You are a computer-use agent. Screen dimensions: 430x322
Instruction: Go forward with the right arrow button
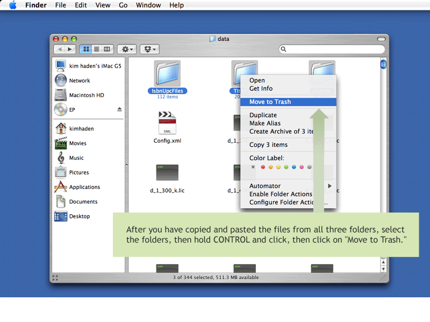pos(70,49)
